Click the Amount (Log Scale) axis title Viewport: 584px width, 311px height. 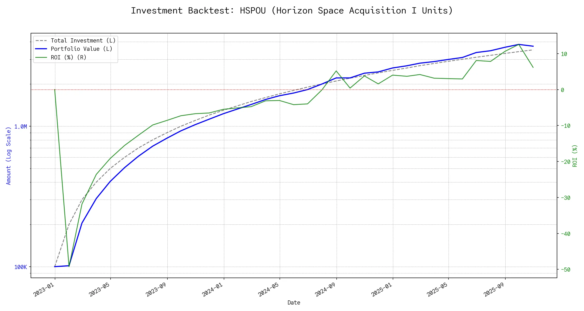click(x=9, y=156)
